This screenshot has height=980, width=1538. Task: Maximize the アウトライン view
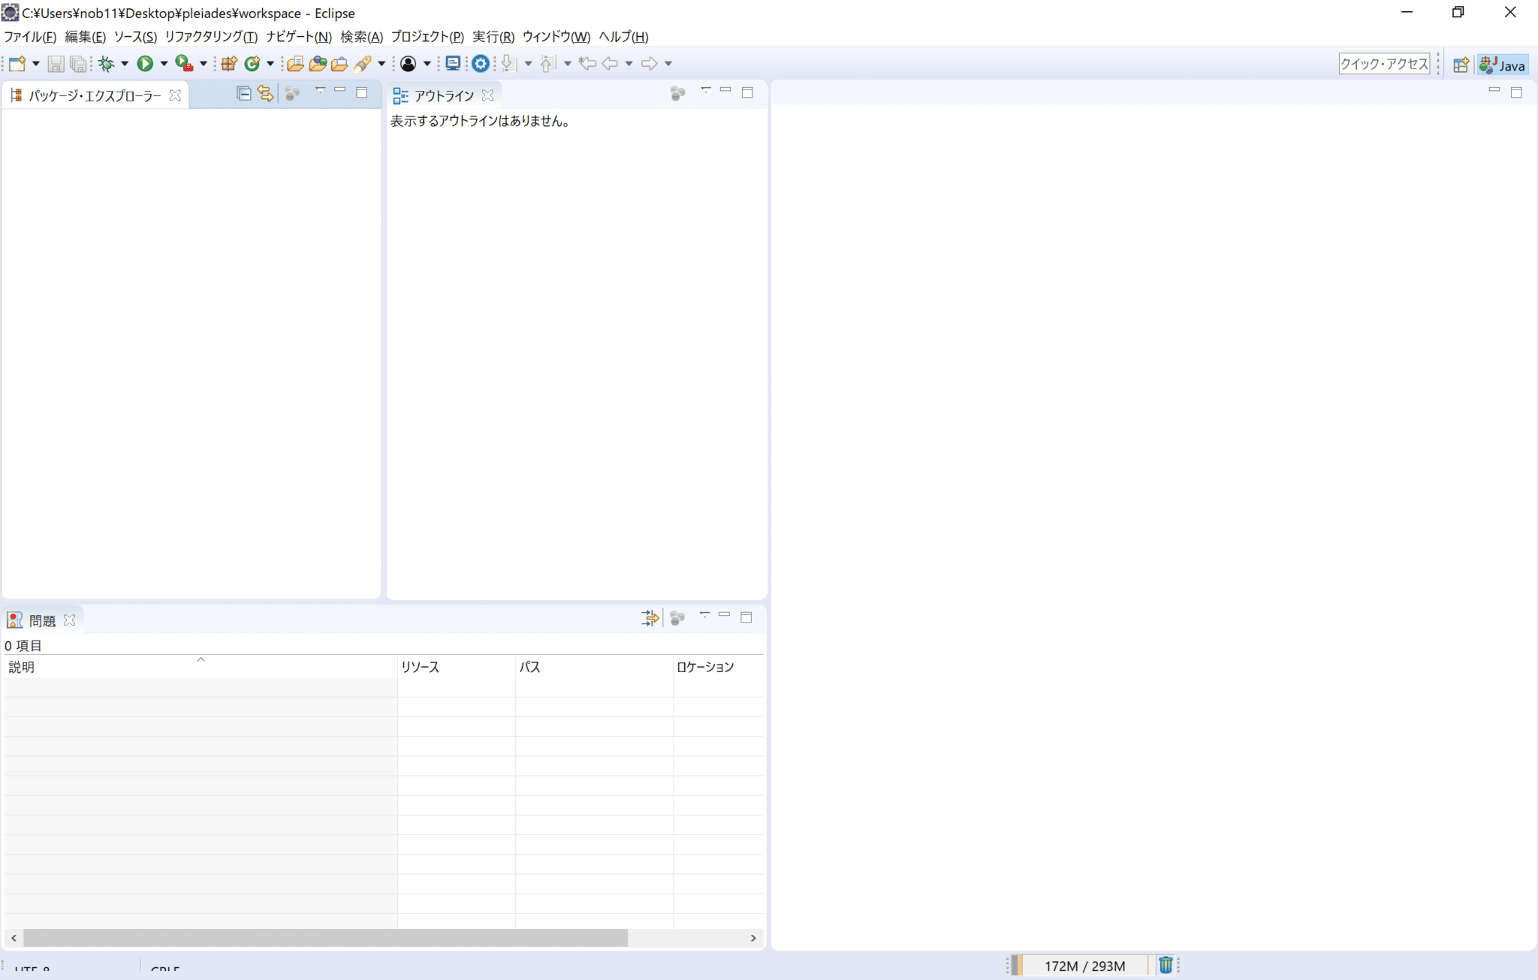click(748, 92)
